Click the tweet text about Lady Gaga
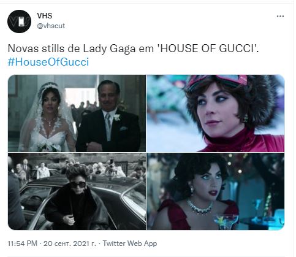The width and height of the screenshot is (296, 257). tap(133, 48)
